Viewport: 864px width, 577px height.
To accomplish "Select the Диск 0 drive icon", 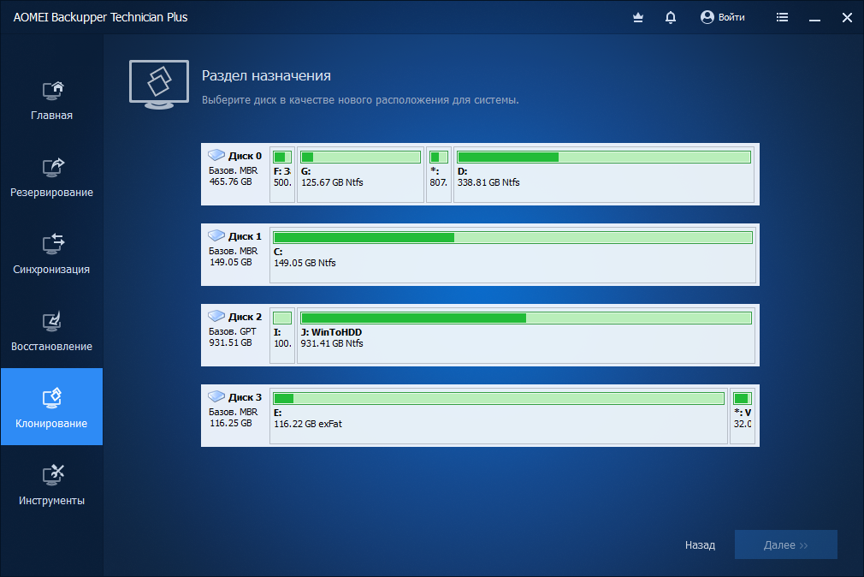I will [x=216, y=155].
